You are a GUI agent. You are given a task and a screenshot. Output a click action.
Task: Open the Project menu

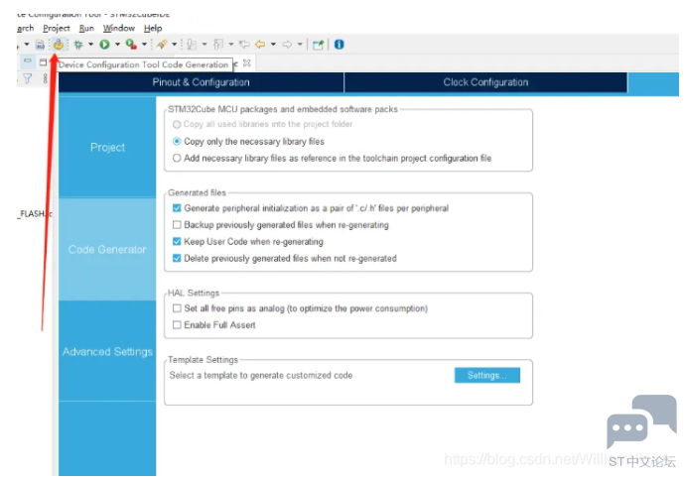57,28
